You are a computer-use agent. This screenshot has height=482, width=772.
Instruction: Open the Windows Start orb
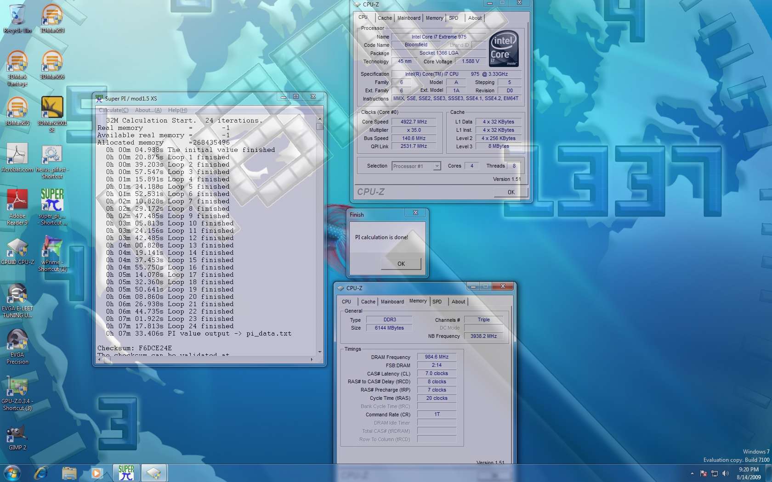(11, 473)
